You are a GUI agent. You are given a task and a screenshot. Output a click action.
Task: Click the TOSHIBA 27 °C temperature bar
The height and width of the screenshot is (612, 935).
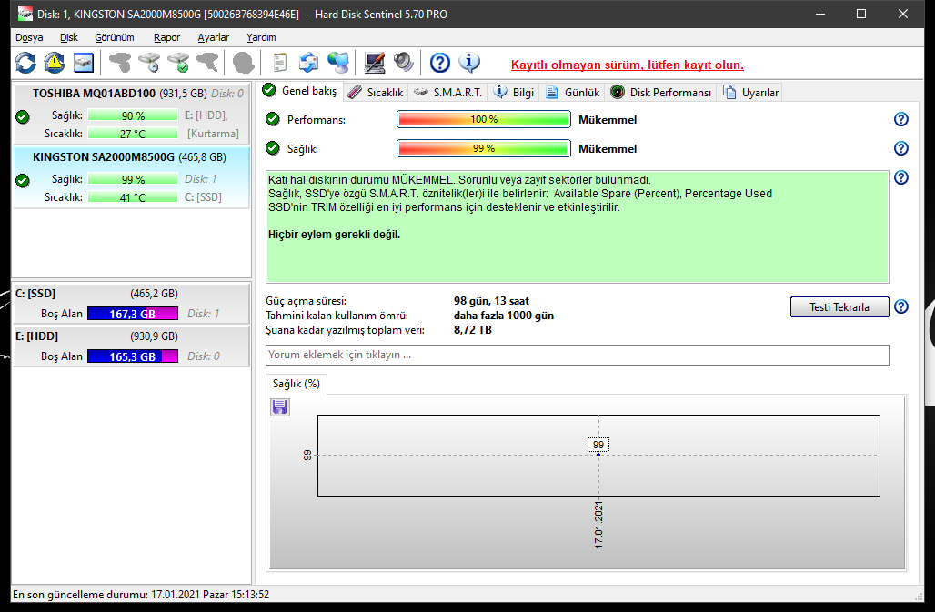133,134
